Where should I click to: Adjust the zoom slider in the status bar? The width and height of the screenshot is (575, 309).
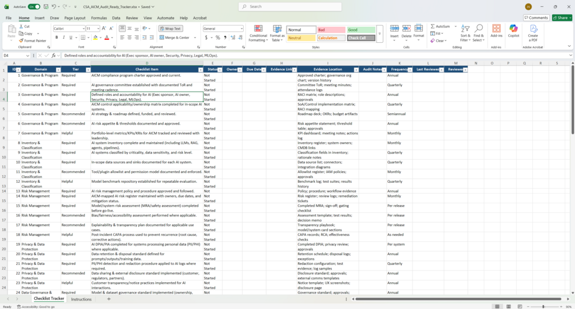pyautogui.click(x=544, y=307)
